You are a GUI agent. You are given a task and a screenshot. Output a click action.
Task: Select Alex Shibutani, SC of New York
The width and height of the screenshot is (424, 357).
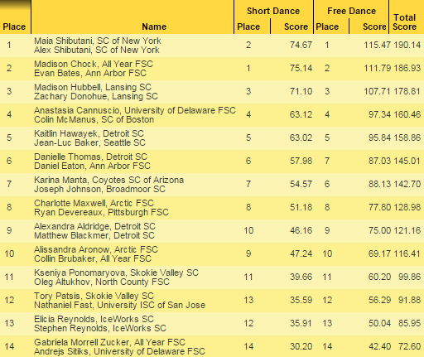pos(97,50)
